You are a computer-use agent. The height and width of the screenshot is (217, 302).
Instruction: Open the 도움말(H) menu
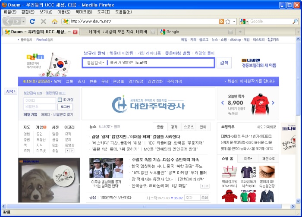point(124,12)
